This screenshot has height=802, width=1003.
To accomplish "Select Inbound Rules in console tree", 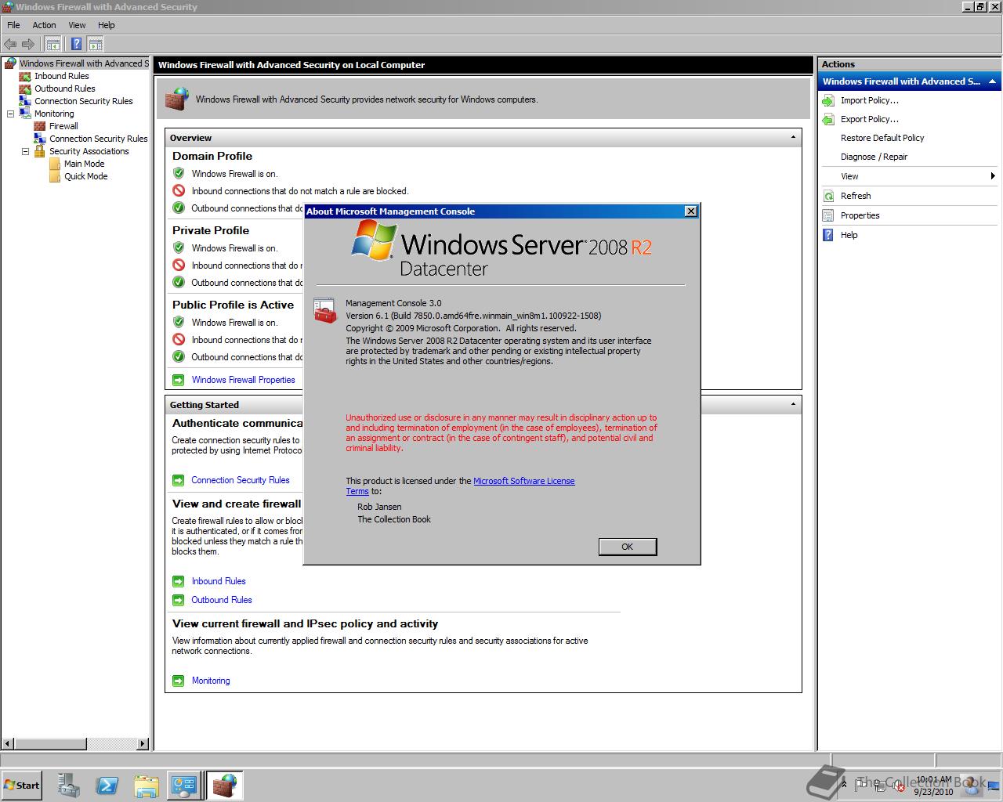I will pyautogui.click(x=61, y=76).
